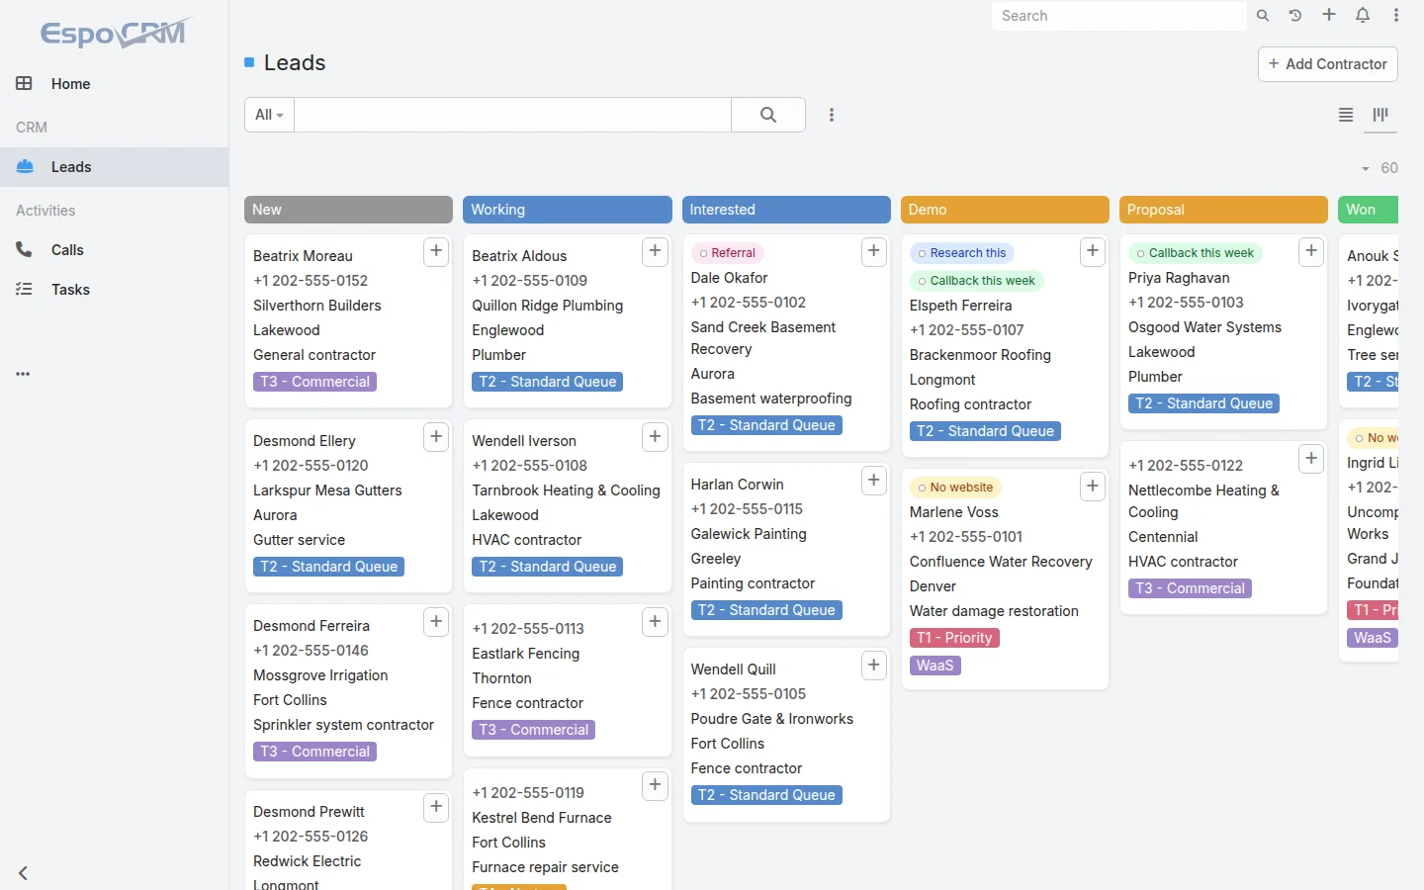Click Add Contractor button

1327,64
